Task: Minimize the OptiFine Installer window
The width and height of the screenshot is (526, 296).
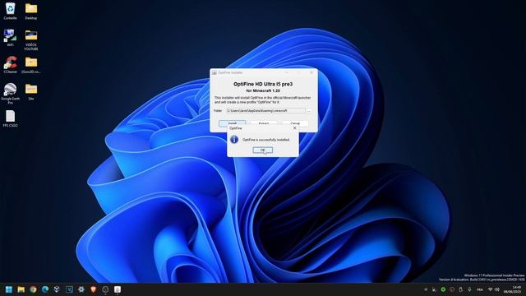Action: pyautogui.click(x=286, y=72)
